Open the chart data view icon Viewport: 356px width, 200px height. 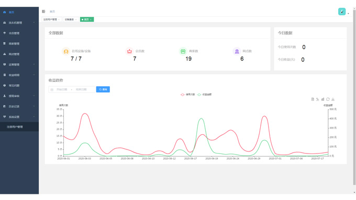coord(313,99)
